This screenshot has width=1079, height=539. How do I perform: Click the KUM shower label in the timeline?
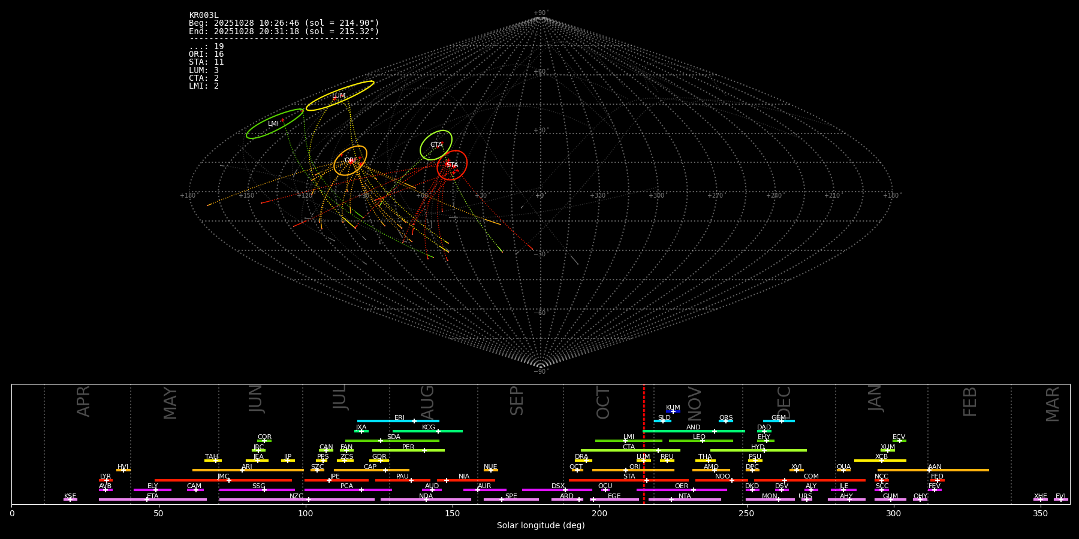click(673, 408)
